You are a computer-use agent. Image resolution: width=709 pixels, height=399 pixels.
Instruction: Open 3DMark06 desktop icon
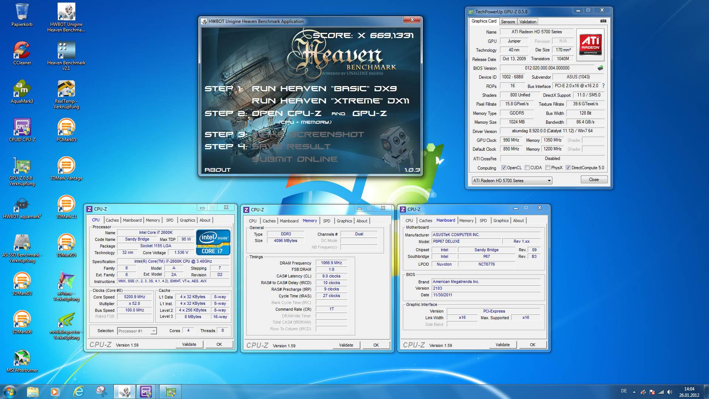pos(22,322)
